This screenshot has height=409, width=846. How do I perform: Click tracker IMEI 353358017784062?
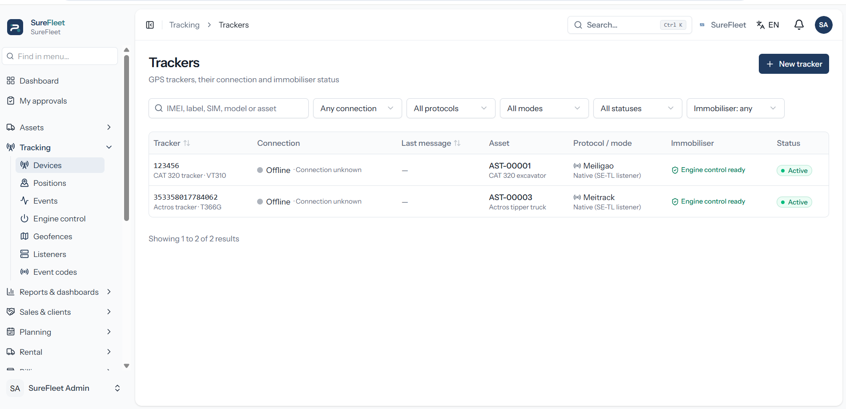tap(185, 197)
